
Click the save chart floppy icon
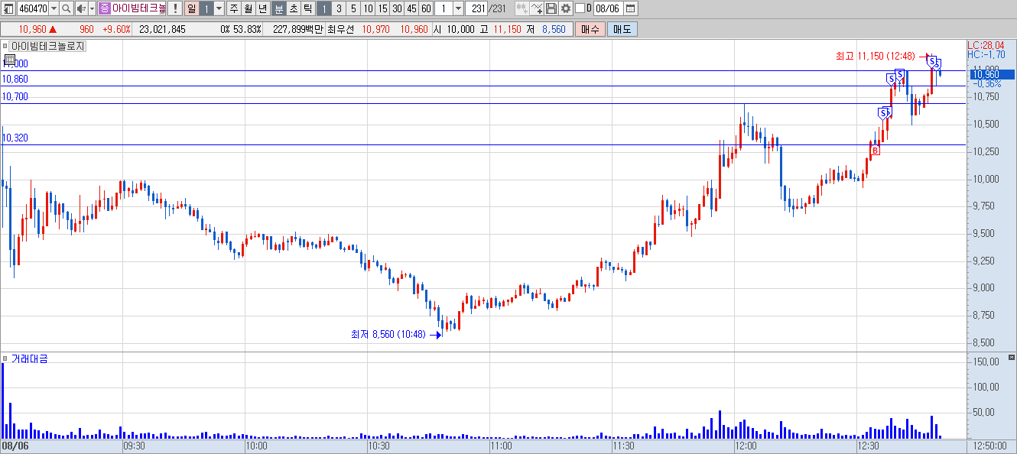(551, 9)
